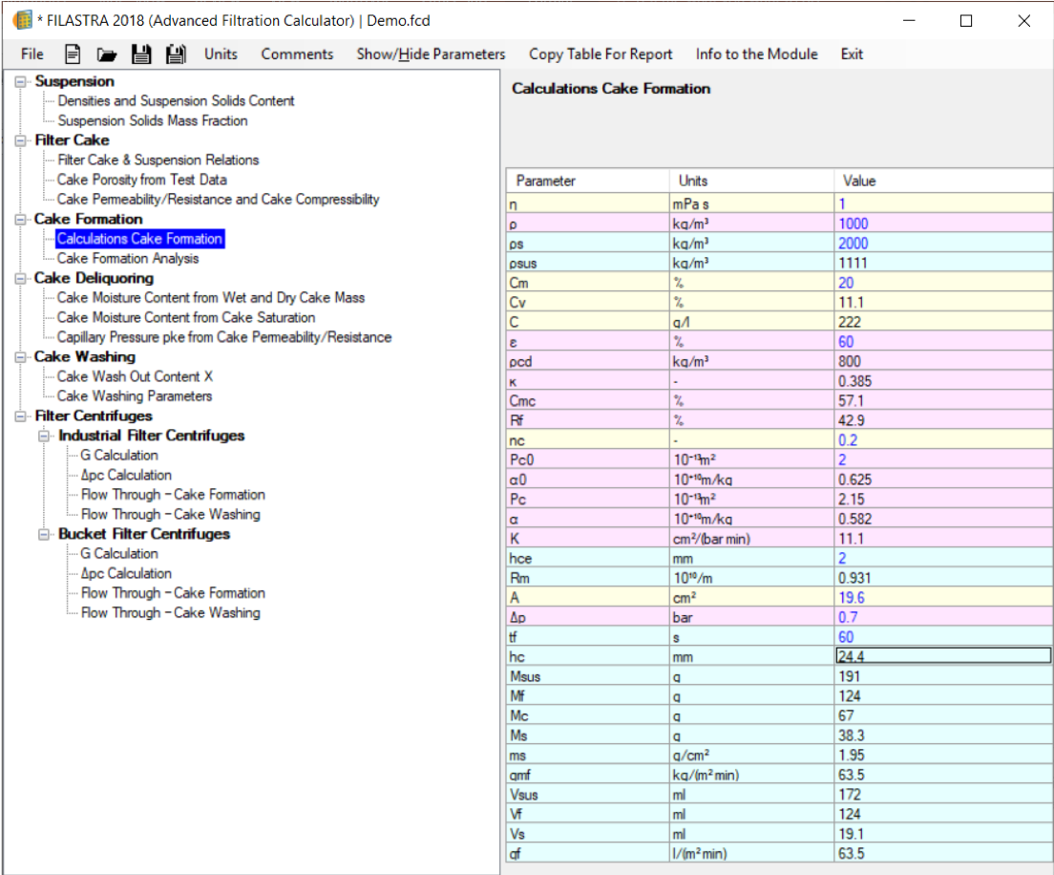Image resolution: width=1054 pixels, height=875 pixels.
Task: Open Bucket Flow Through – Cake Formation
Action: pyautogui.click(x=173, y=593)
